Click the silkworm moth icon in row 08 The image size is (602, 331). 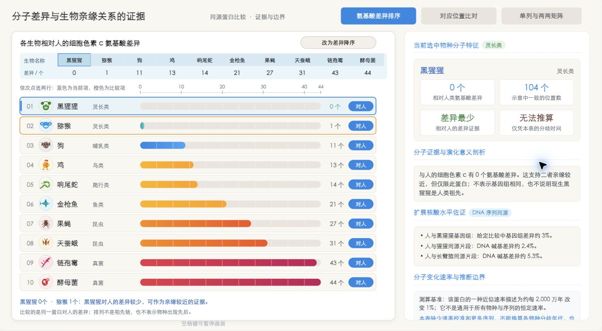[x=46, y=243]
